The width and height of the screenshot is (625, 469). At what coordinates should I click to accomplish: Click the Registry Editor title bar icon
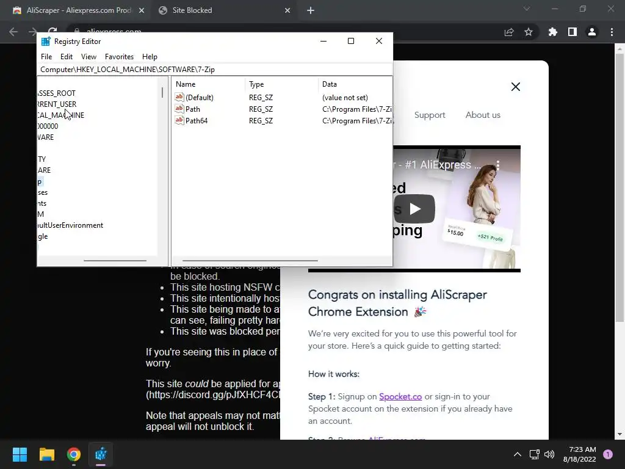coord(46,42)
